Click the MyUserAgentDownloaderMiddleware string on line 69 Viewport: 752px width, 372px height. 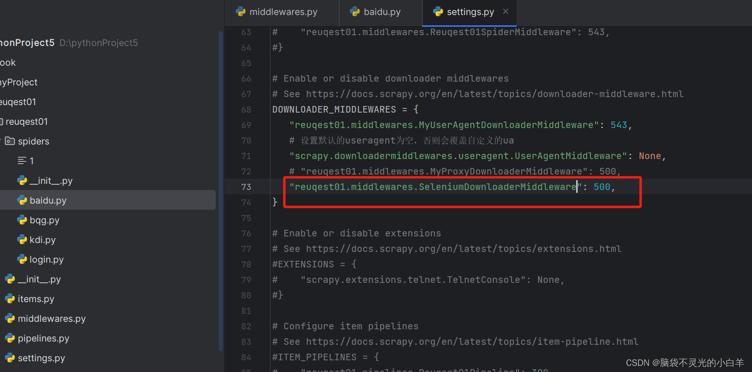coord(444,125)
